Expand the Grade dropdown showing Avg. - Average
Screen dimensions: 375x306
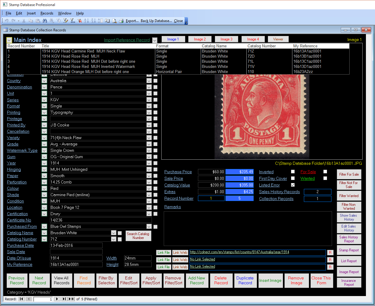pos(149,144)
